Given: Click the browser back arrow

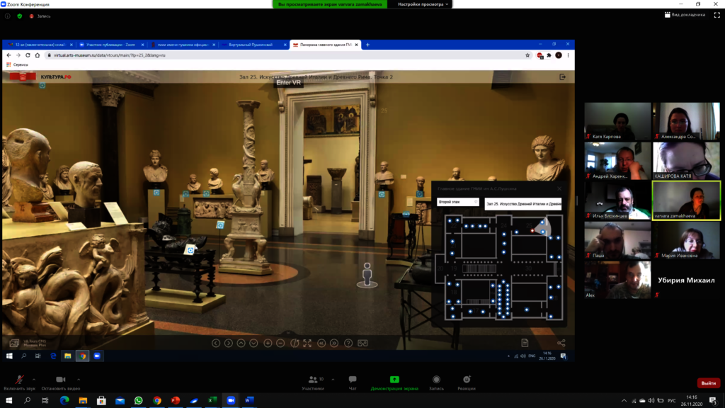Looking at the screenshot, I should [8, 55].
